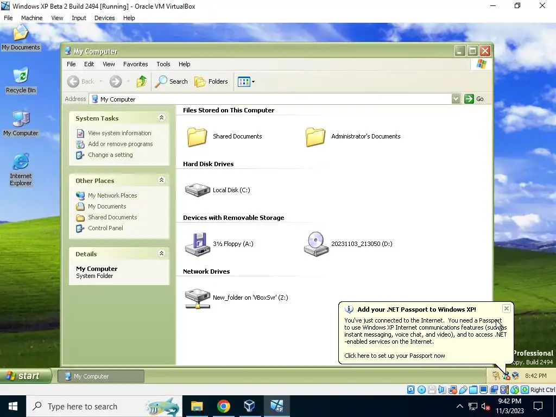Click the XP Start button

coord(26,376)
